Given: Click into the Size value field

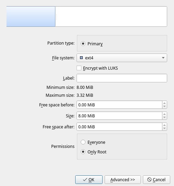Looking at the screenshot, I should 119,116.
